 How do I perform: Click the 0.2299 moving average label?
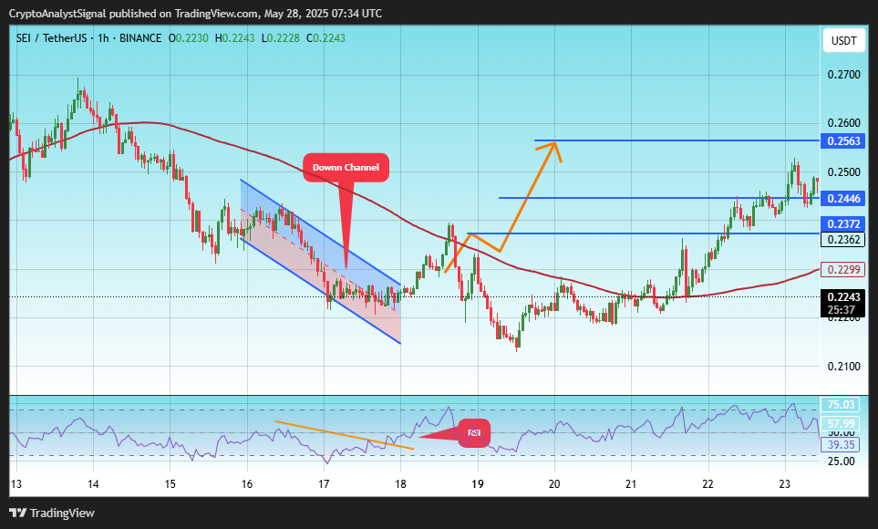tap(843, 270)
